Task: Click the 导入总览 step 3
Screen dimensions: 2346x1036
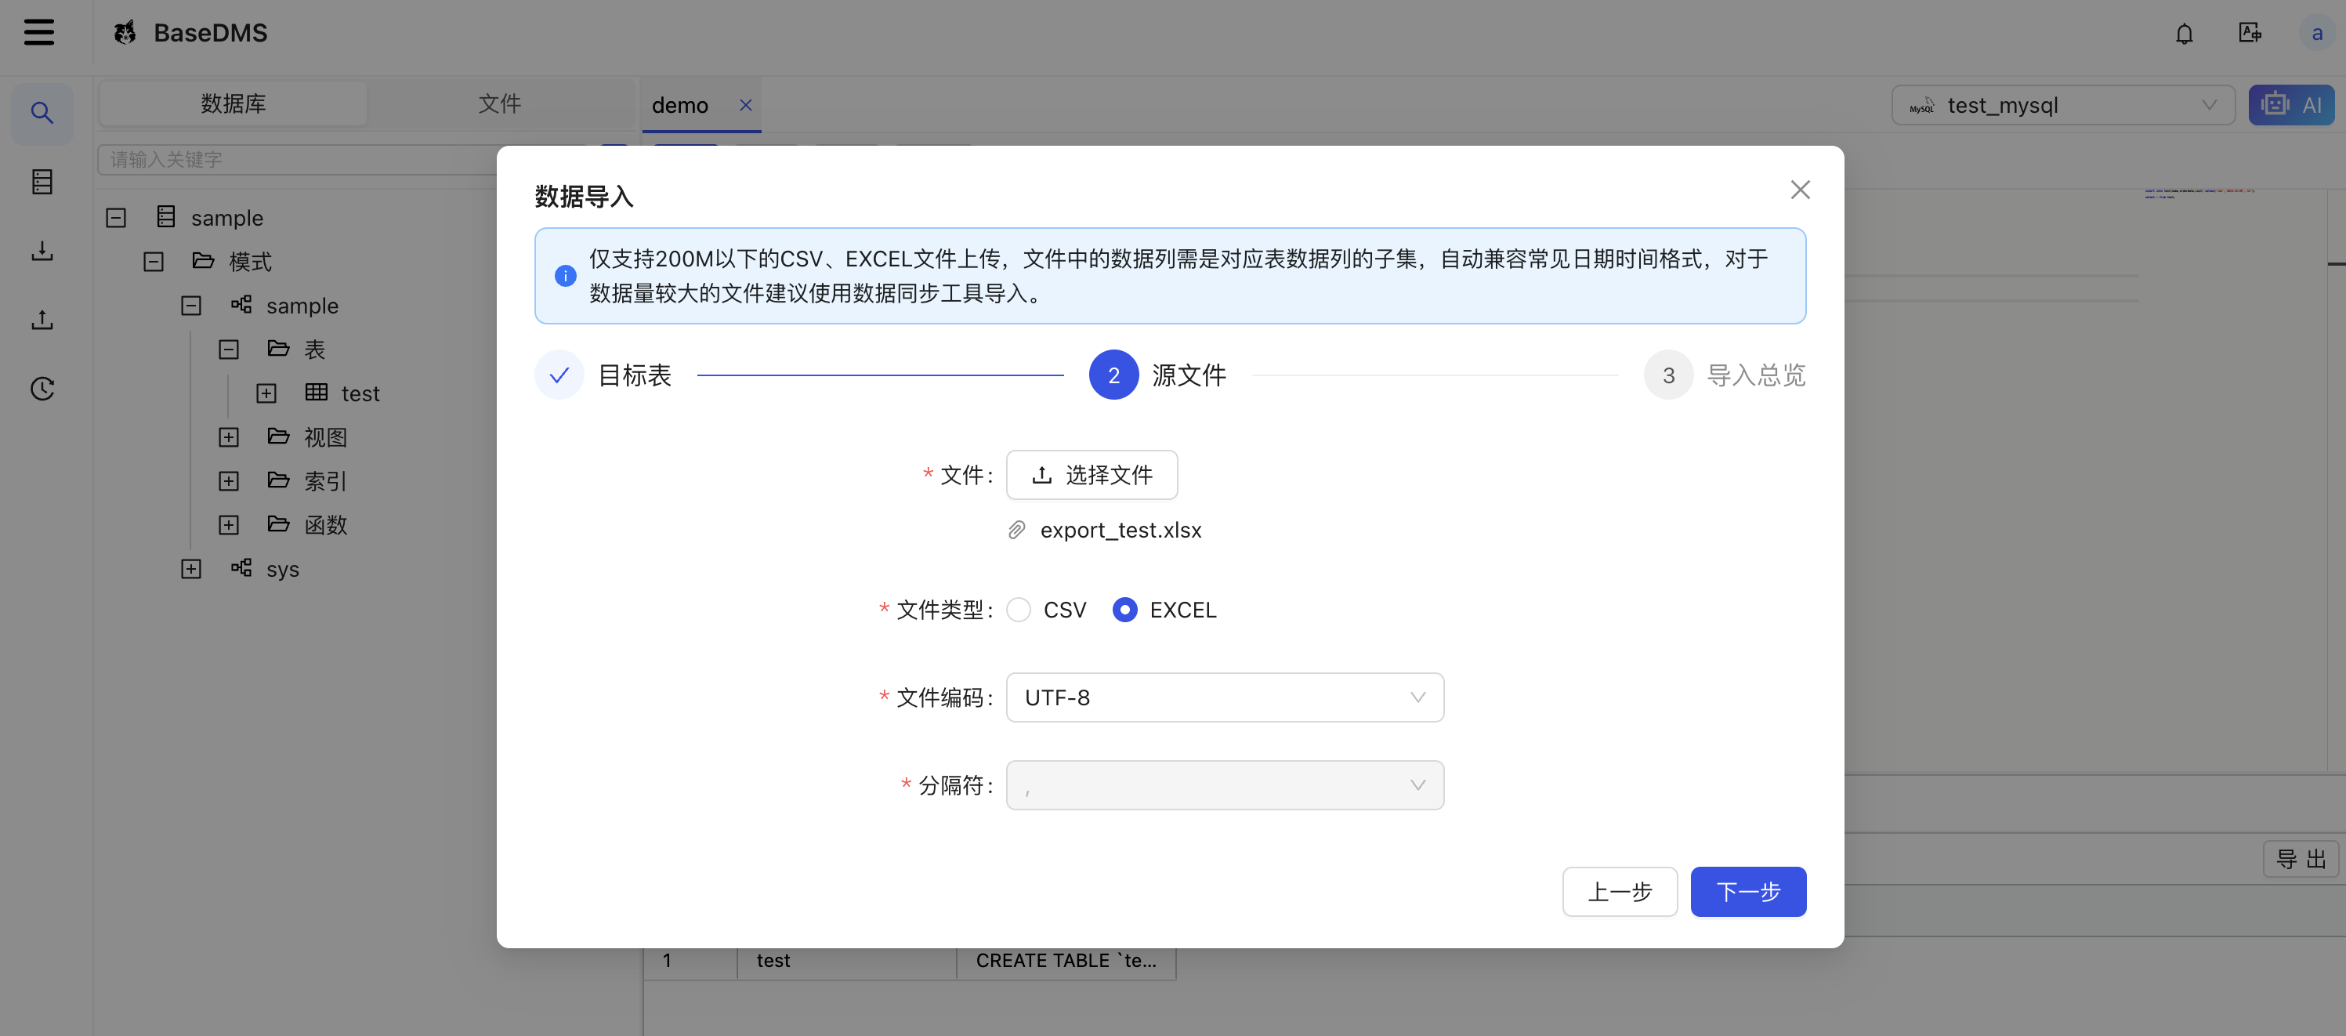Action: [1724, 375]
